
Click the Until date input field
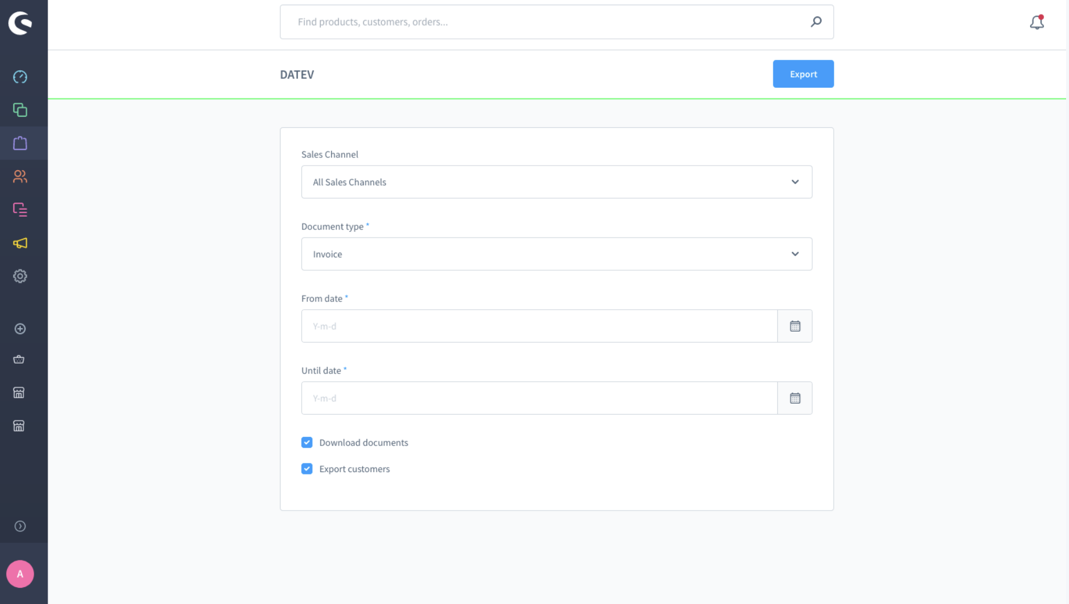(539, 398)
